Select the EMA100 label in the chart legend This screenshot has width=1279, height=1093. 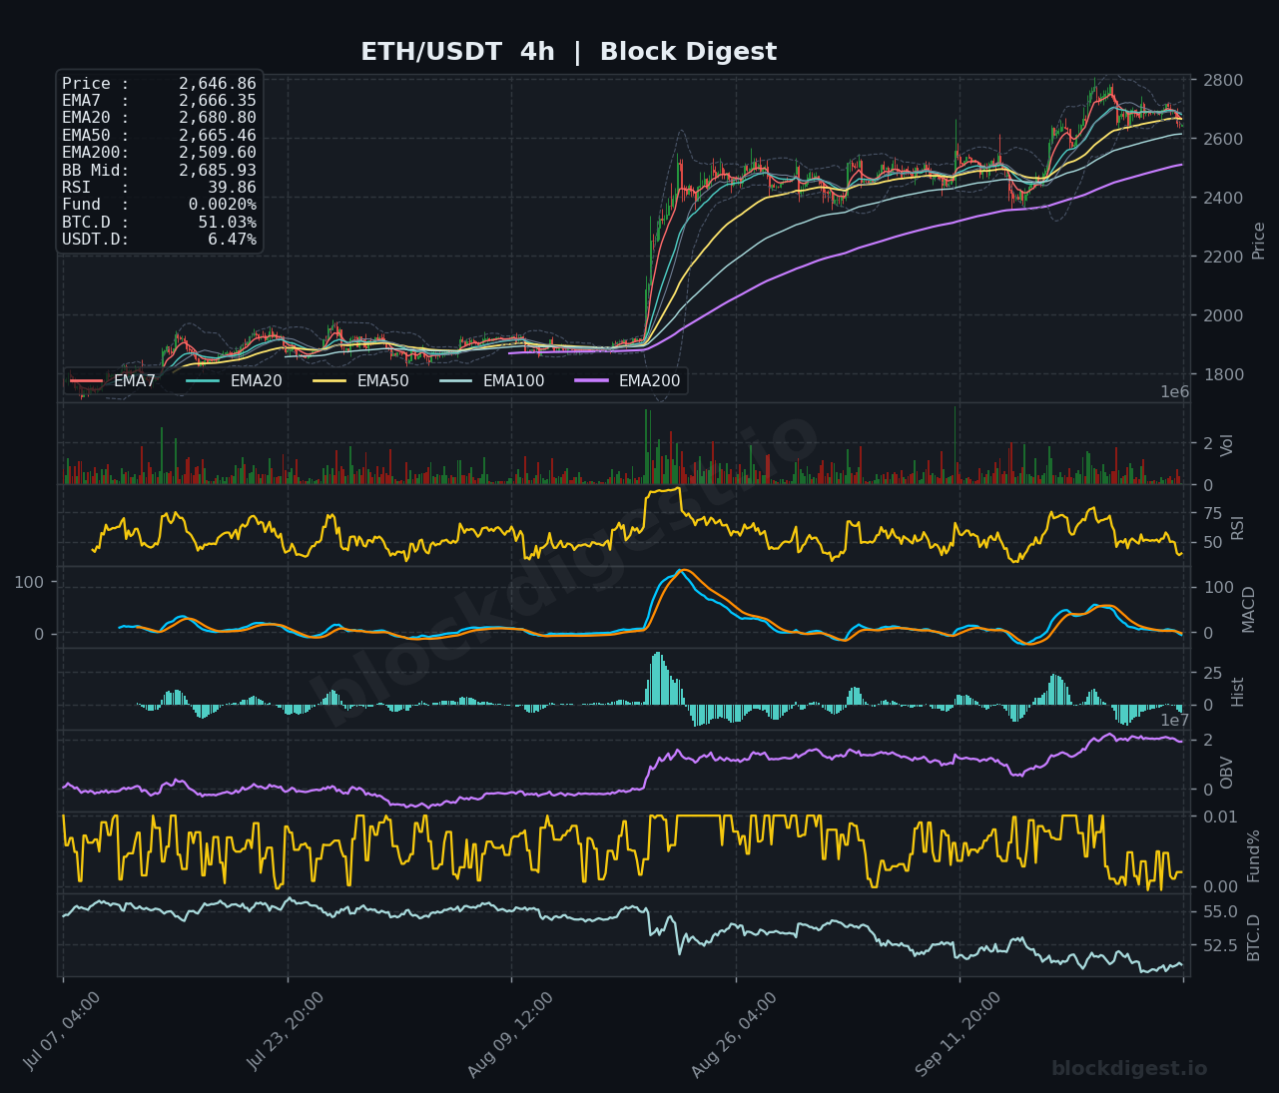click(514, 380)
